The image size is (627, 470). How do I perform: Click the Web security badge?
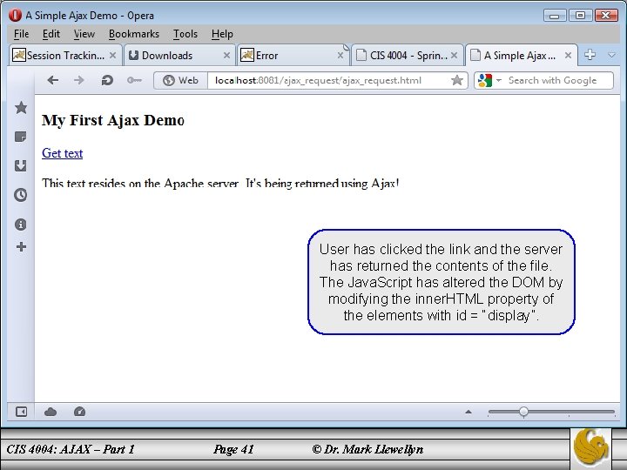pos(181,80)
